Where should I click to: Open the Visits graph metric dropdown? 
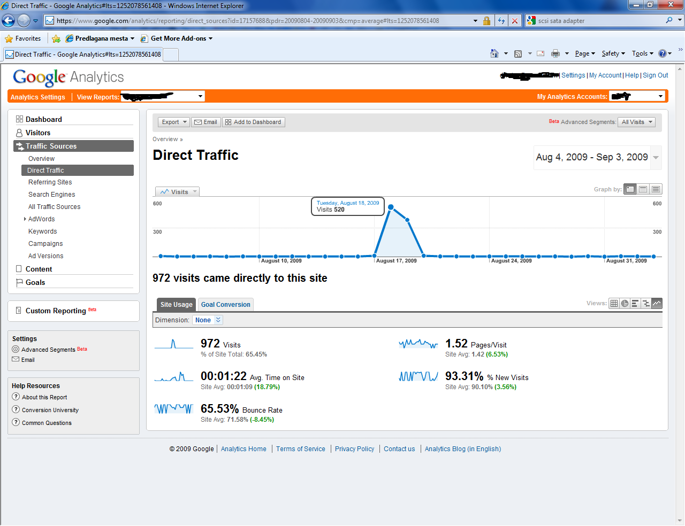(x=178, y=192)
